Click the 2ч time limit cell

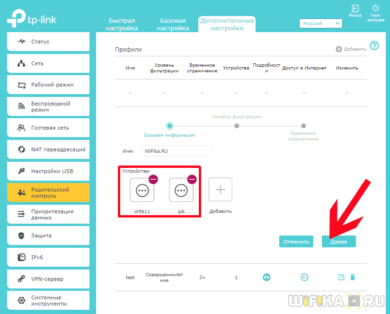pos(202,277)
